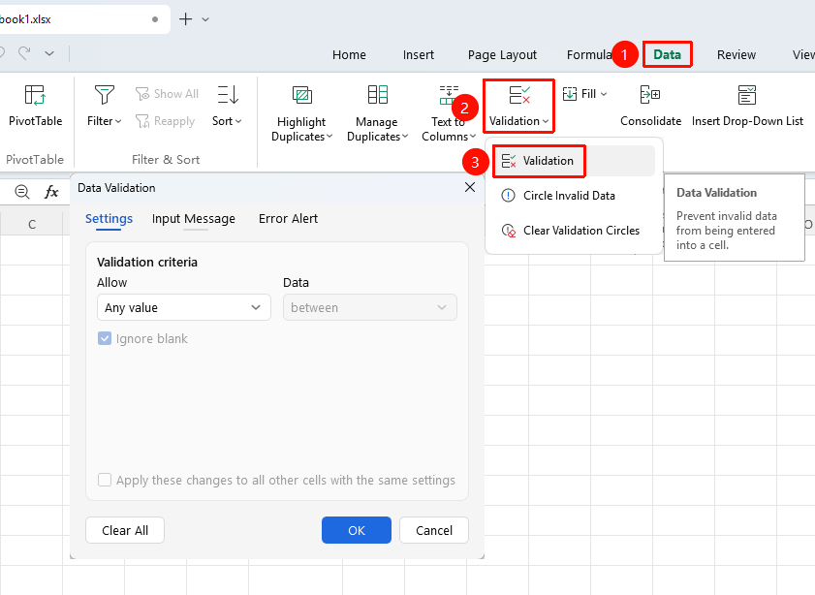This screenshot has height=595, width=815.
Task: Click the fx insert function icon
Action: 51,192
